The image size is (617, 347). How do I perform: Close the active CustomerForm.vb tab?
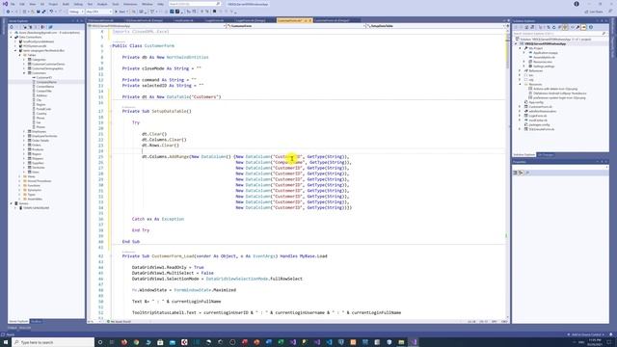pos(310,20)
